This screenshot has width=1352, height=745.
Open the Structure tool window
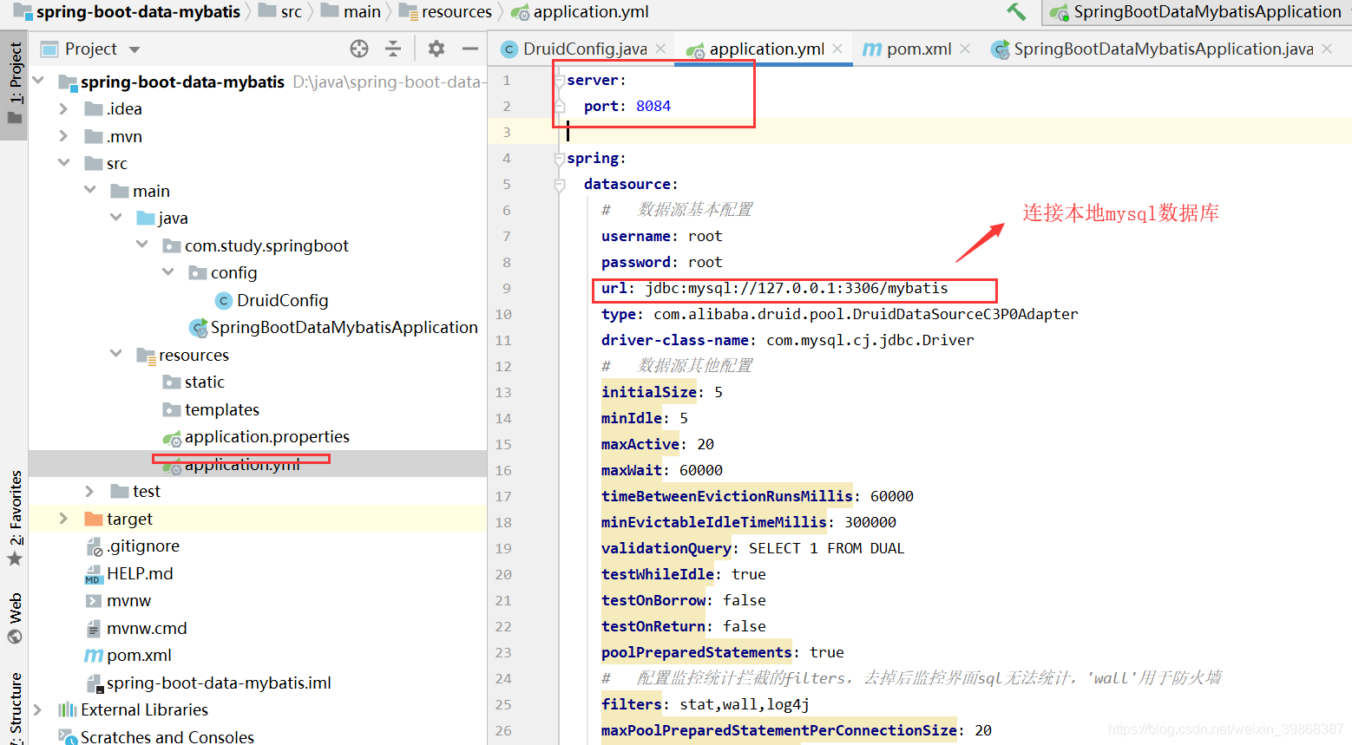(x=15, y=707)
